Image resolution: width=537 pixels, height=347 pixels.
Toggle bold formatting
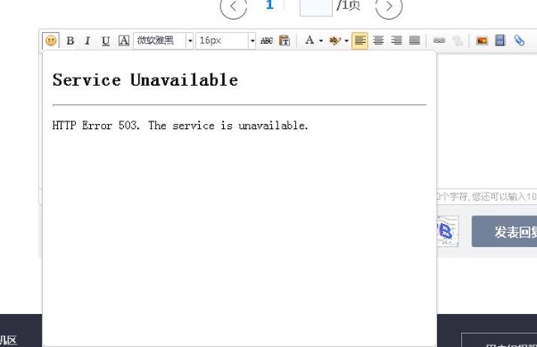70,40
